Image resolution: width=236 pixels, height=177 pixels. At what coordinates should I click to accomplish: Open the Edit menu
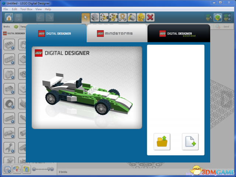tap(14, 9)
